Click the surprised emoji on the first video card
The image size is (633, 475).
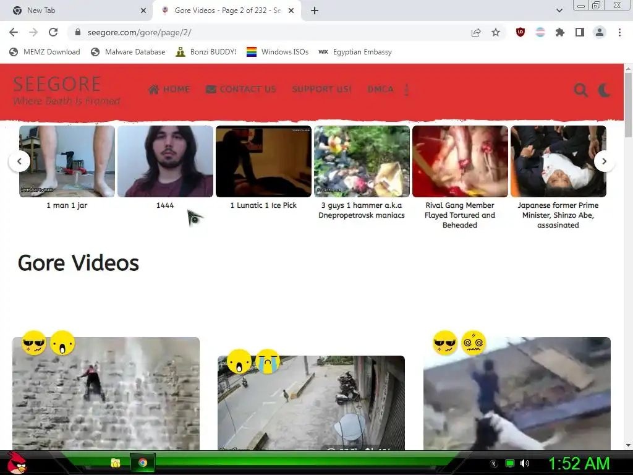coord(62,343)
